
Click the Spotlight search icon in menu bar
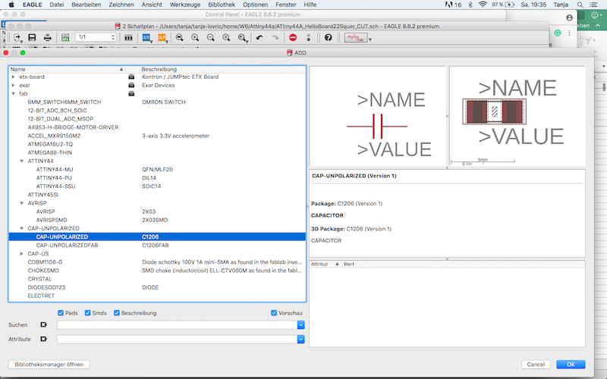tap(580, 5)
